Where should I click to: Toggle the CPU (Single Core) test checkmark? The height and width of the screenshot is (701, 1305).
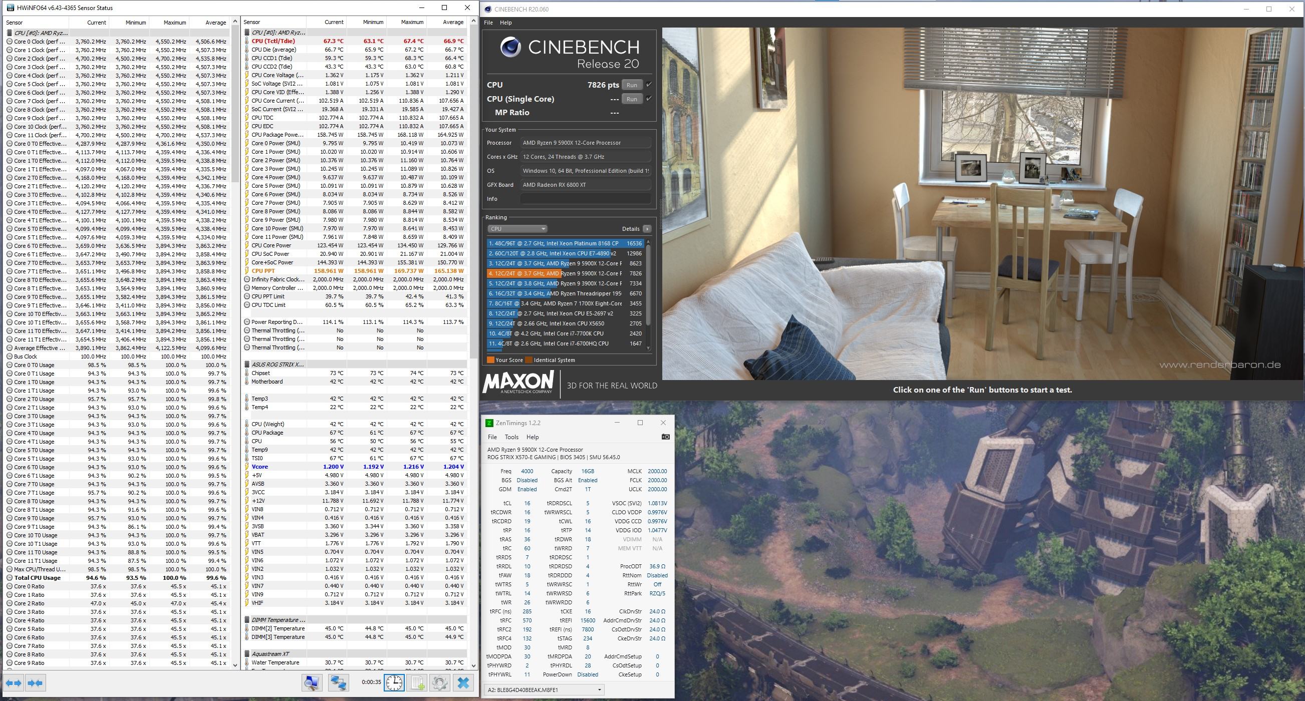[649, 98]
